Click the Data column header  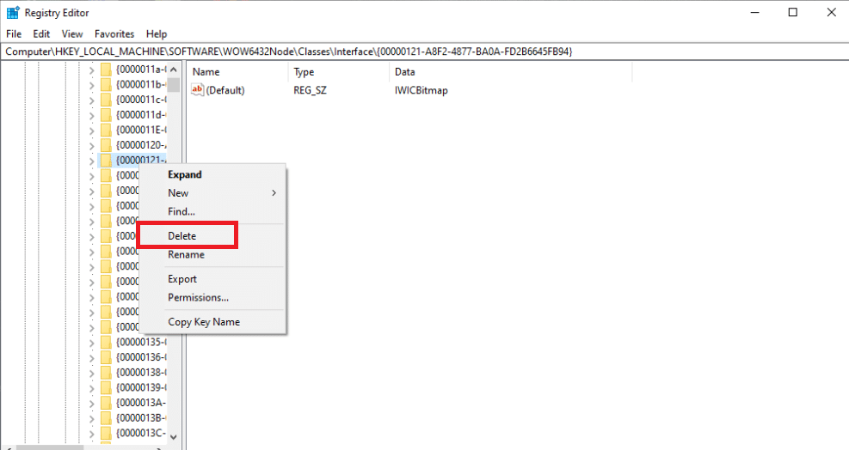tap(510, 72)
